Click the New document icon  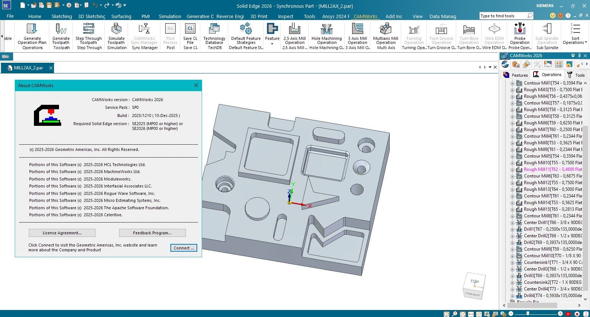22,5
